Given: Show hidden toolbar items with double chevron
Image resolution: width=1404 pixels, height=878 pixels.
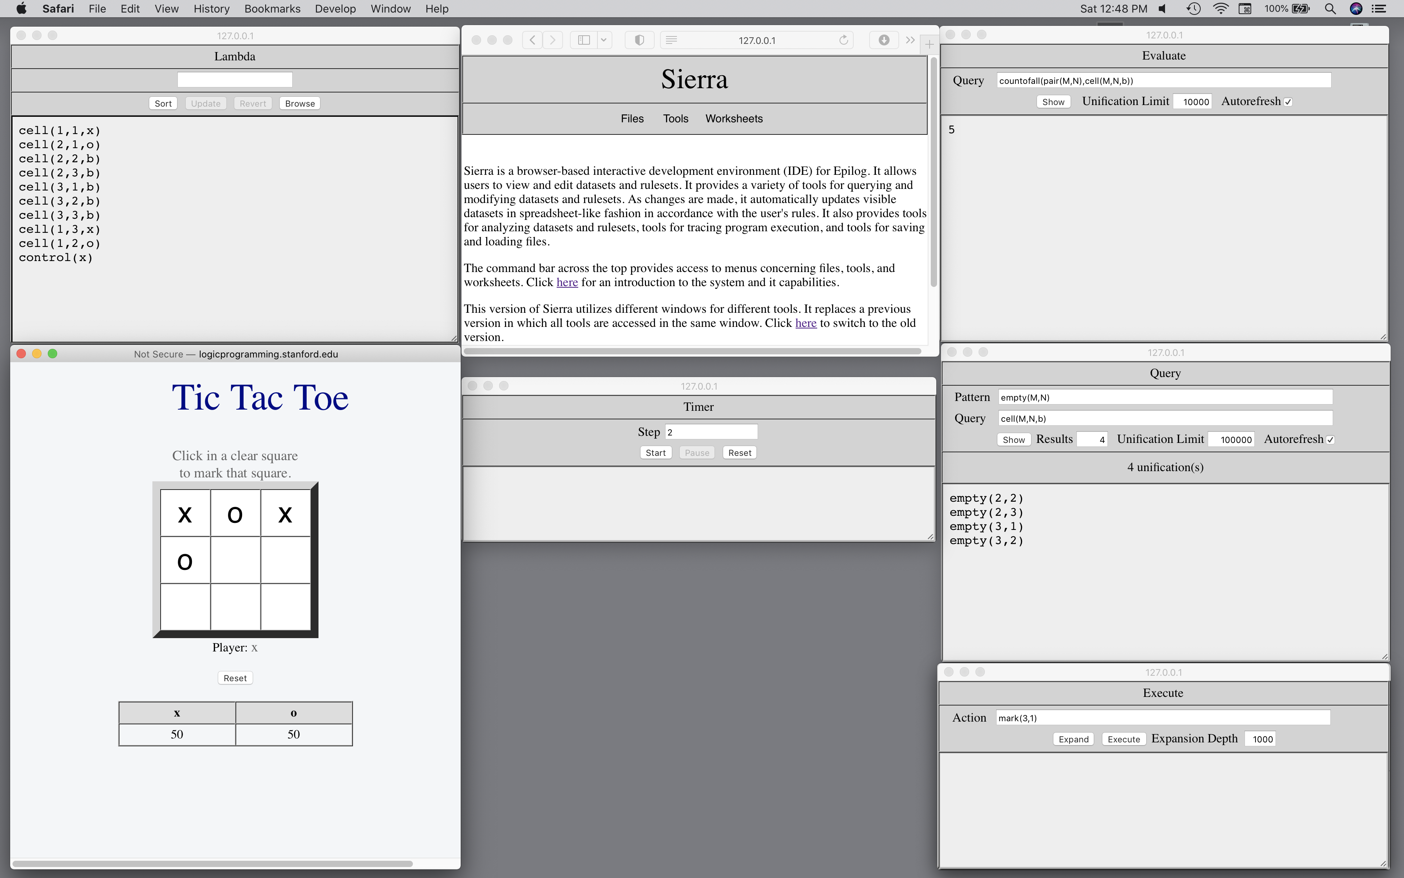Looking at the screenshot, I should [910, 40].
